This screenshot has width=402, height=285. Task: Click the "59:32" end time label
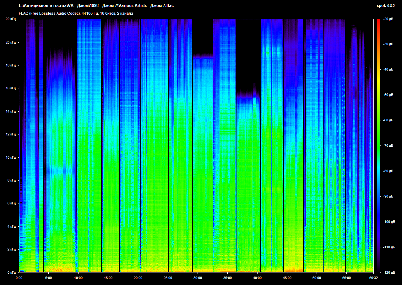tap(373, 278)
